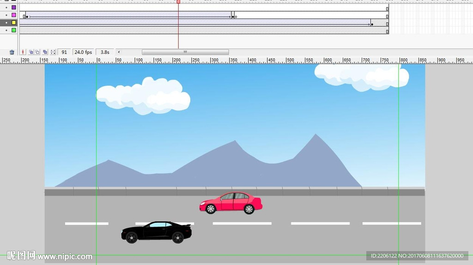This screenshot has width=473, height=265.
Task: Select the red car on the stage
Action: [x=231, y=203]
